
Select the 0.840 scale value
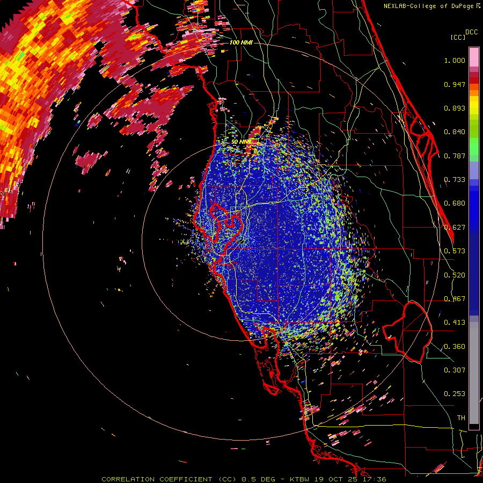455,132
